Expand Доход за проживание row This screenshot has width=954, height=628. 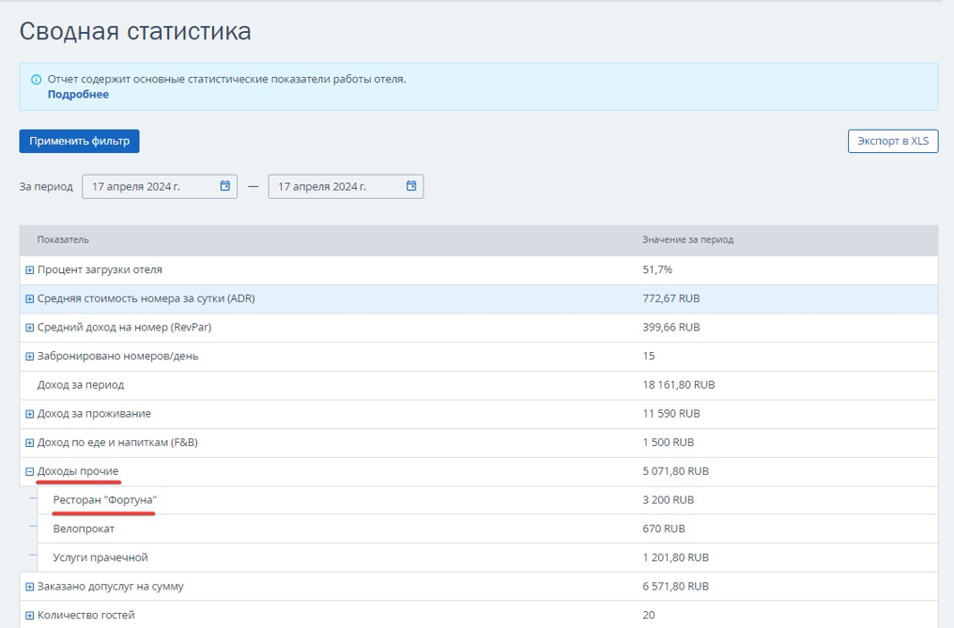tap(29, 414)
